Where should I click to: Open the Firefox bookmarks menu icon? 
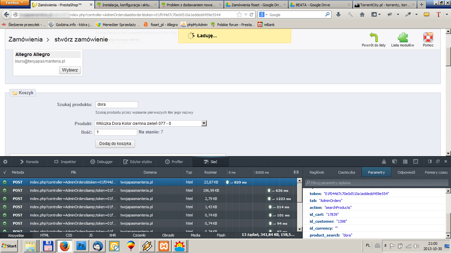374,14
